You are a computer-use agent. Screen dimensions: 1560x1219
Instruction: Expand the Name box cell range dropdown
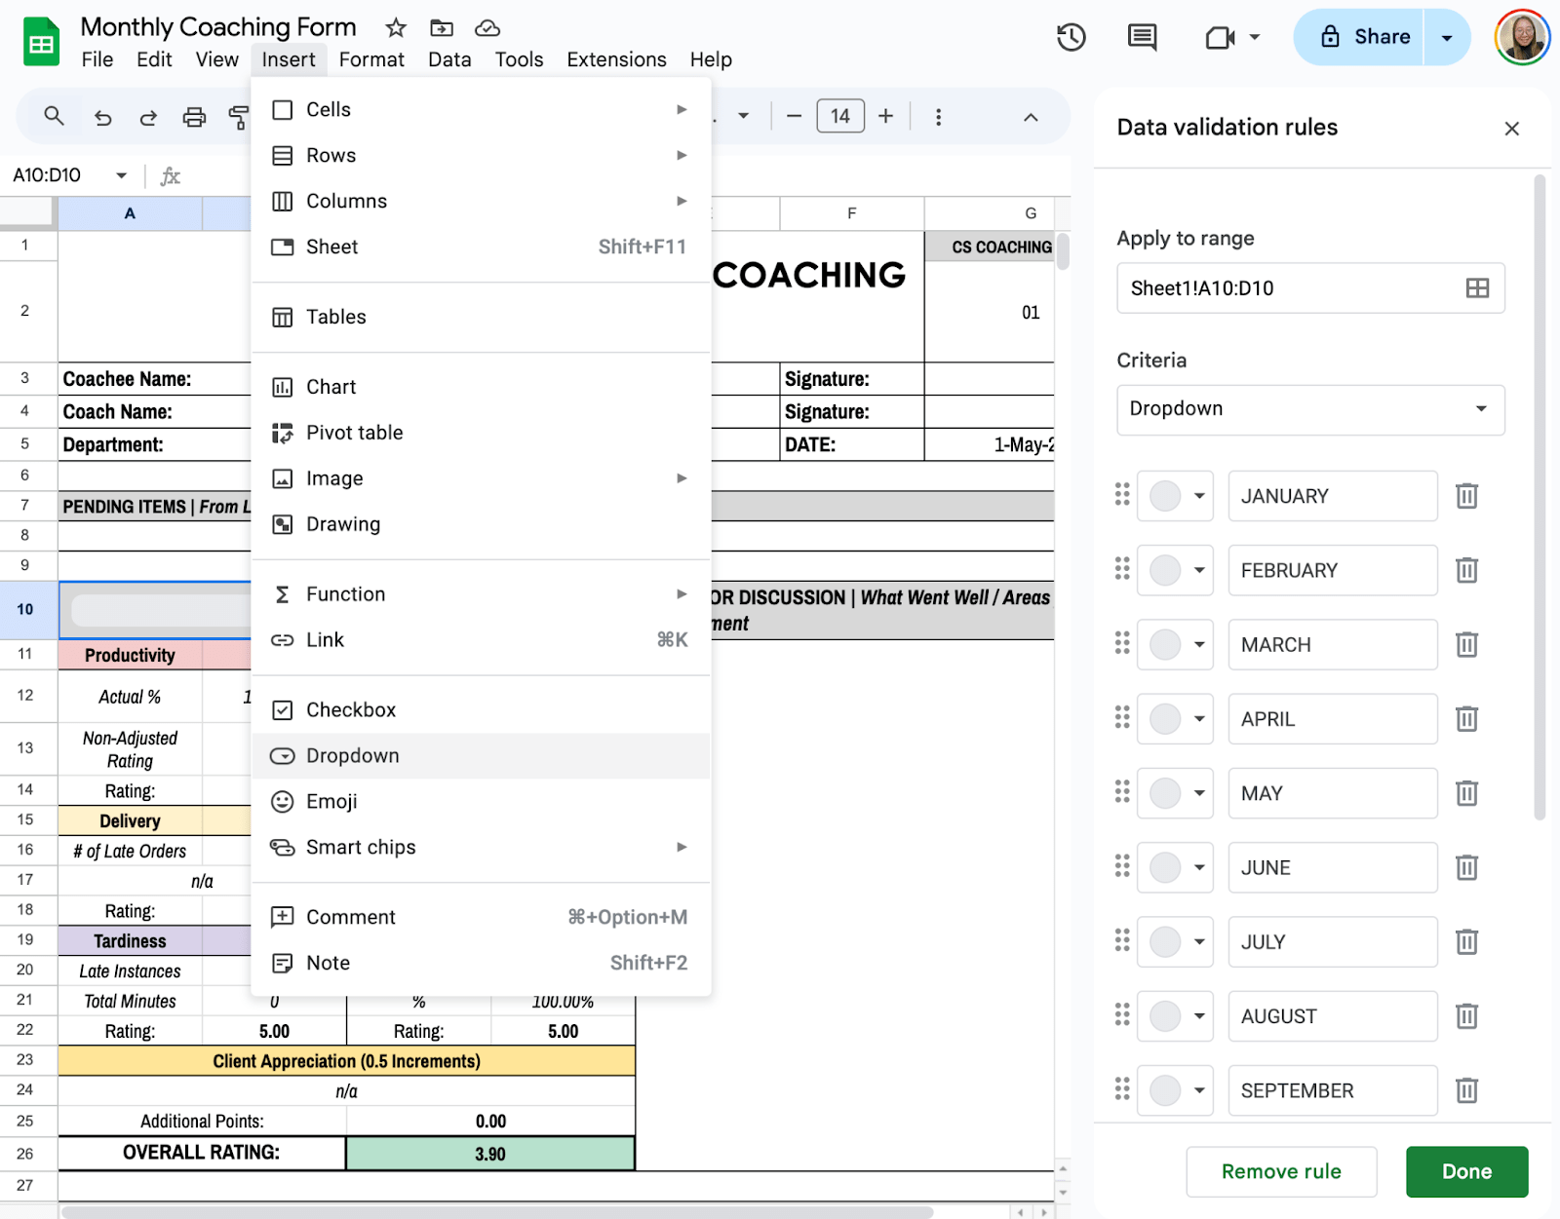(x=122, y=175)
